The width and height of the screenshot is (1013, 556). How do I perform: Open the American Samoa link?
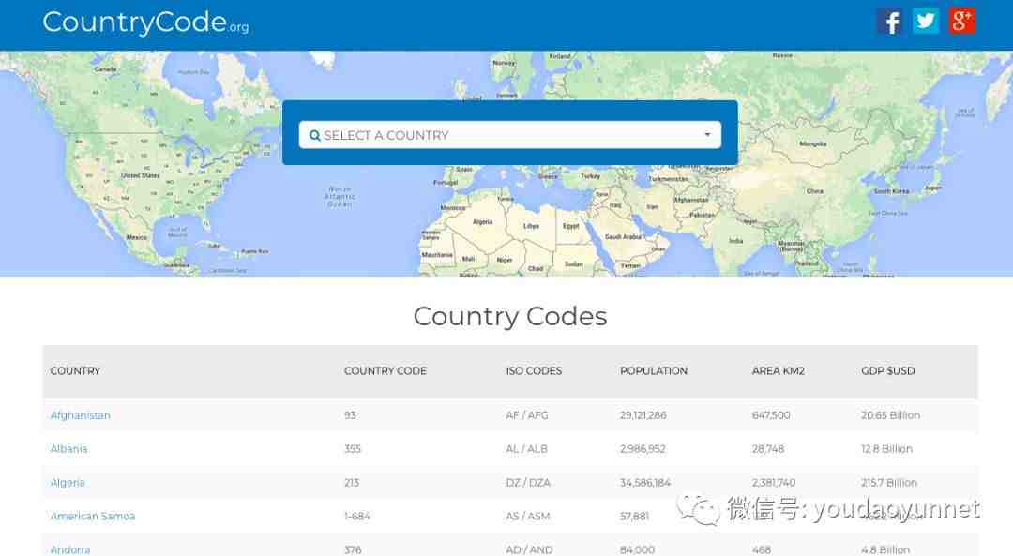[93, 517]
